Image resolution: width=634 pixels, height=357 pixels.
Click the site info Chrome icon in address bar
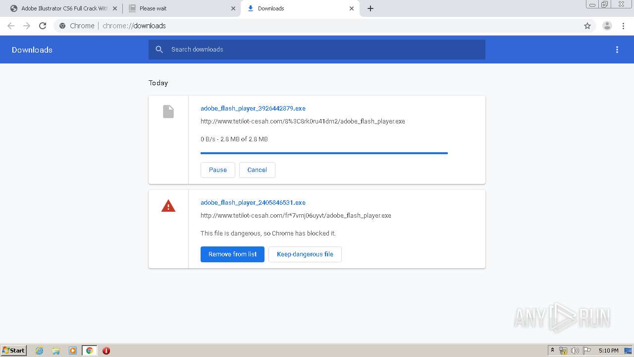click(62, 26)
